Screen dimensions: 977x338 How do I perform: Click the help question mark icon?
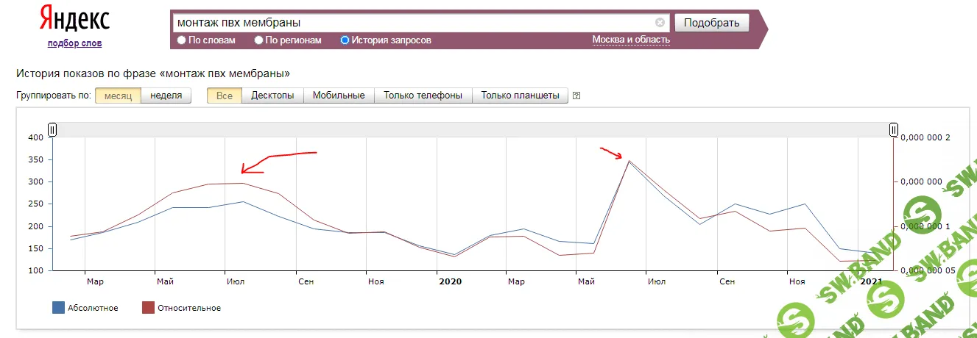[576, 96]
